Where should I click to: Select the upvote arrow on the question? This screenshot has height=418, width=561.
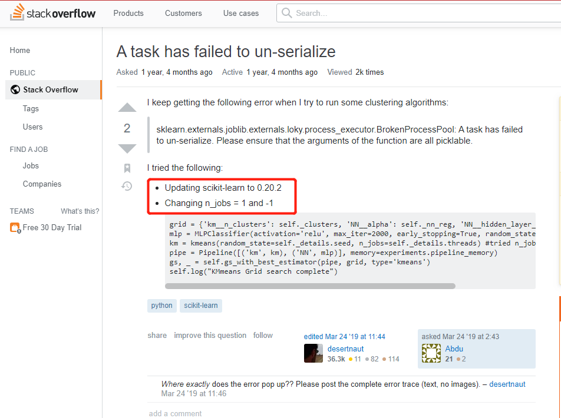[127, 108]
